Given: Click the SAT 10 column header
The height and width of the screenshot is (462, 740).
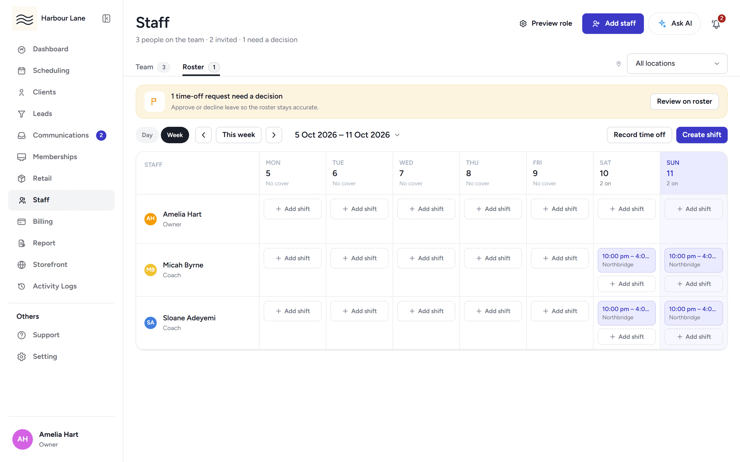Looking at the screenshot, I should [x=626, y=173].
